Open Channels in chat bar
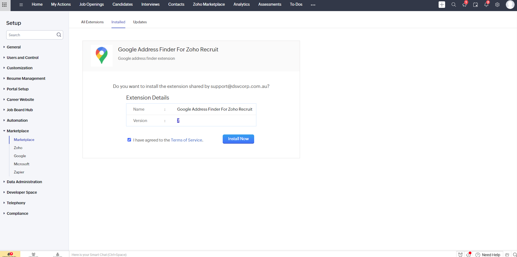Viewport: 517px width, 257px height. [x=33, y=254]
